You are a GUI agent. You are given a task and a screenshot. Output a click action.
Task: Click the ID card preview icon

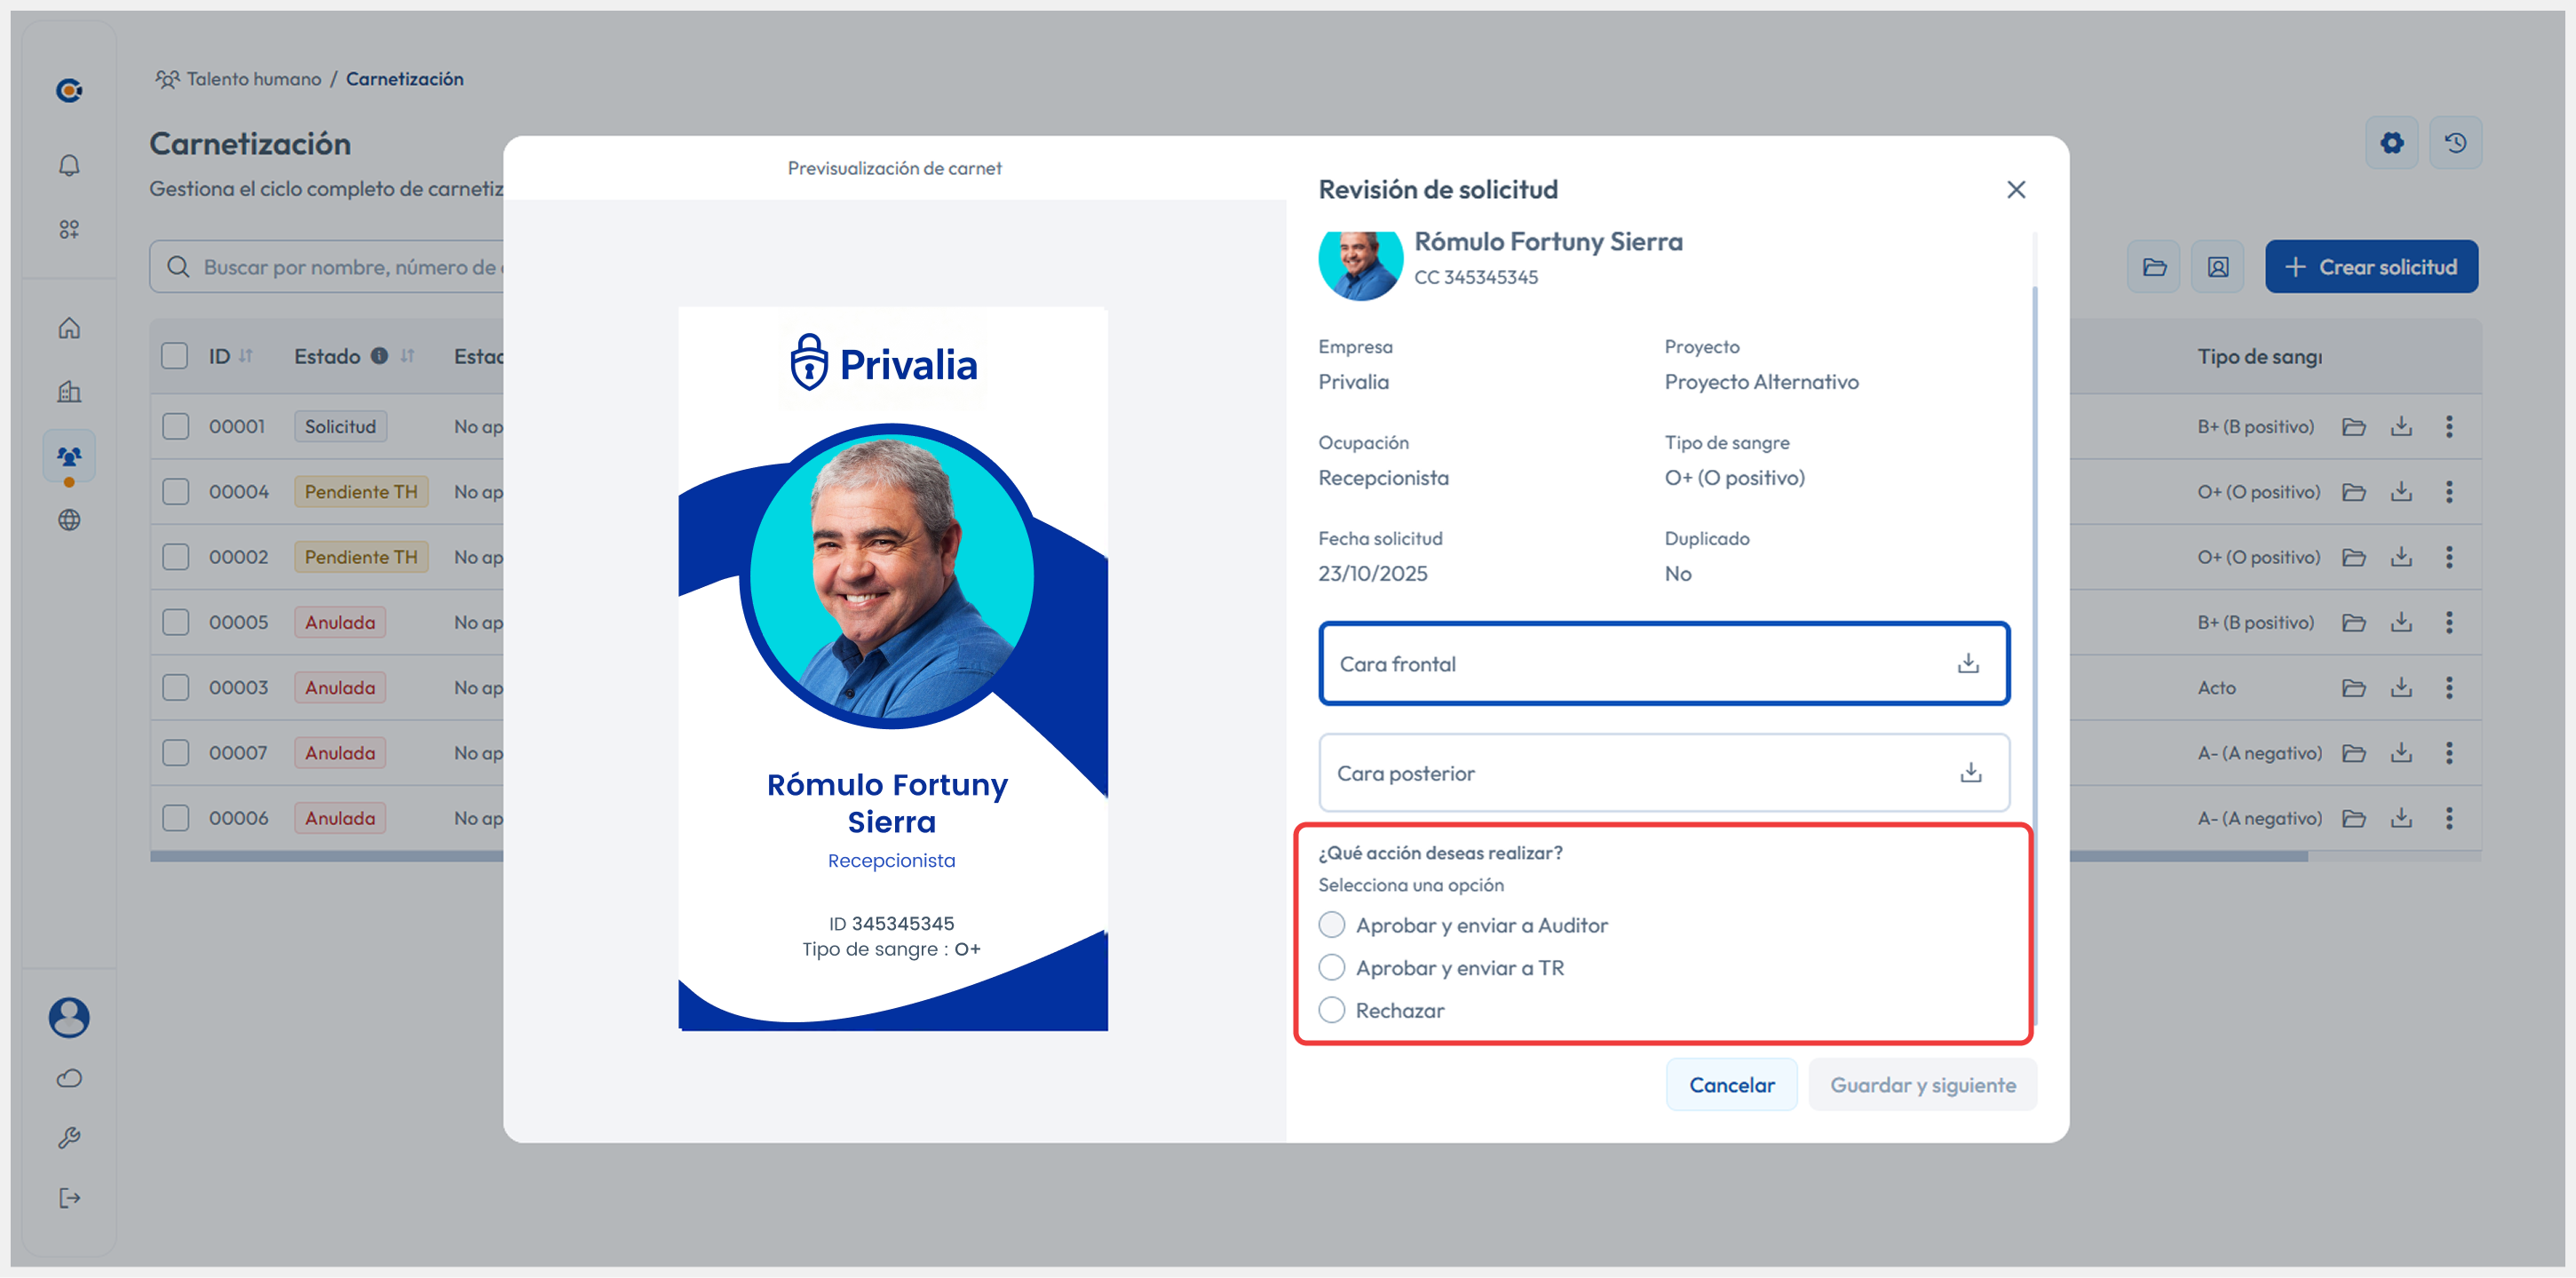click(x=2218, y=266)
